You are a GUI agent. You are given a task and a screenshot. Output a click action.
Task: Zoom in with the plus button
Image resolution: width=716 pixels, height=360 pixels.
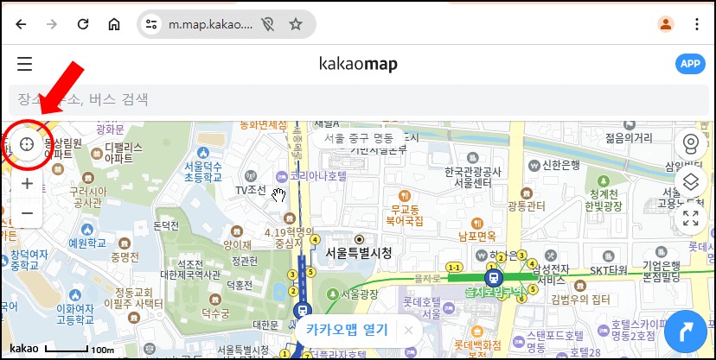28,184
